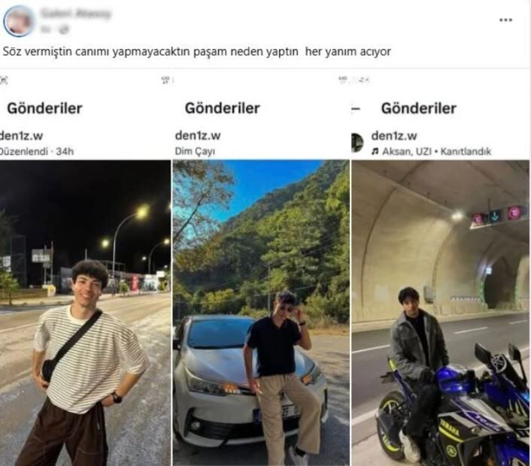This screenshot has width=531, height=466.
Task: Open den1z.w username above the car photo
Action: [198, 135]
